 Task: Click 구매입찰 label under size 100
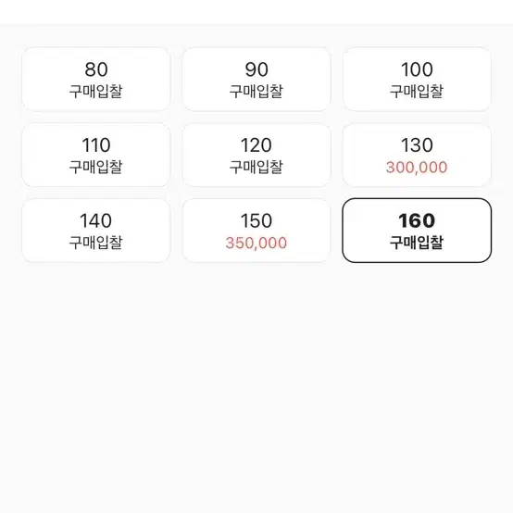point(417,91)
